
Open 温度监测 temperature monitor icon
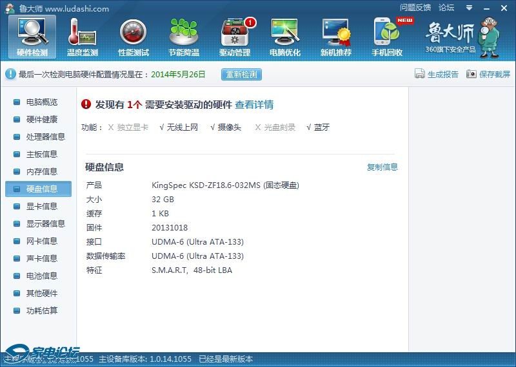(x=83, y=37)
